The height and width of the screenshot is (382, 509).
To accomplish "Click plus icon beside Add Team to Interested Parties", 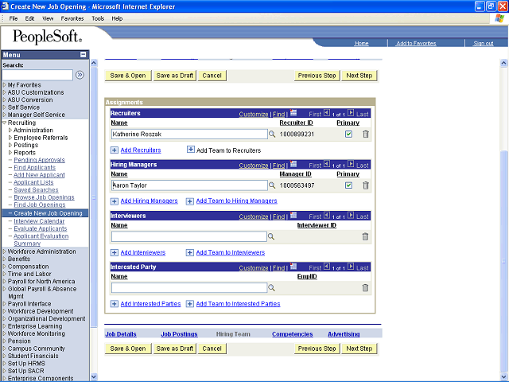I will (x=190, y=304).
